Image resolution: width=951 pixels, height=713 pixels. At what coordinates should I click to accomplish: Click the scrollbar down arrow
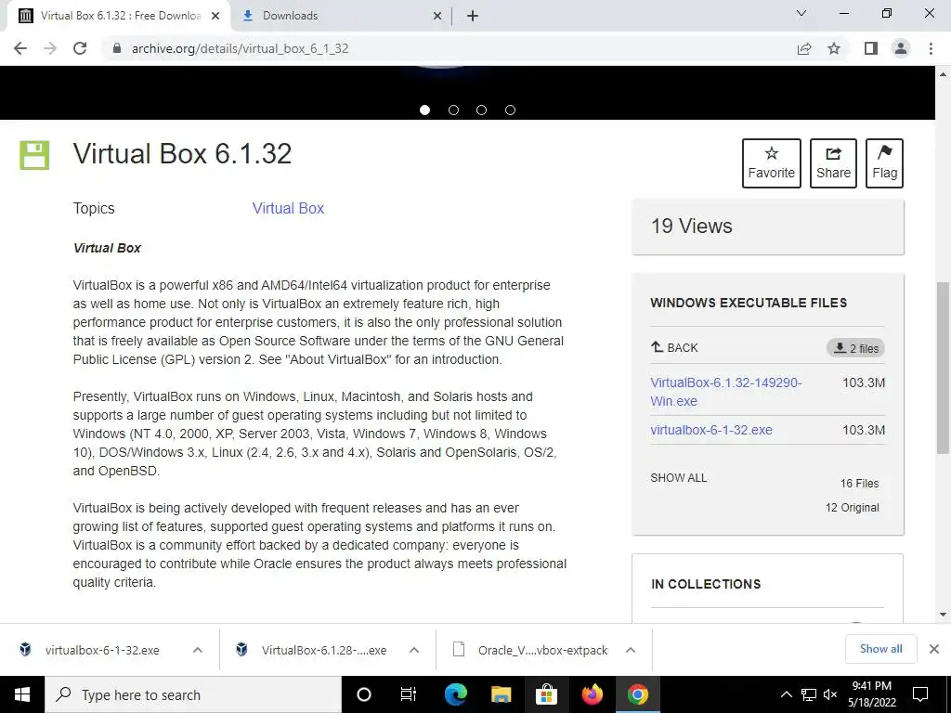943,615
